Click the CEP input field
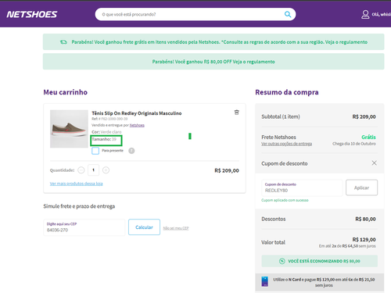 point(84,227)
